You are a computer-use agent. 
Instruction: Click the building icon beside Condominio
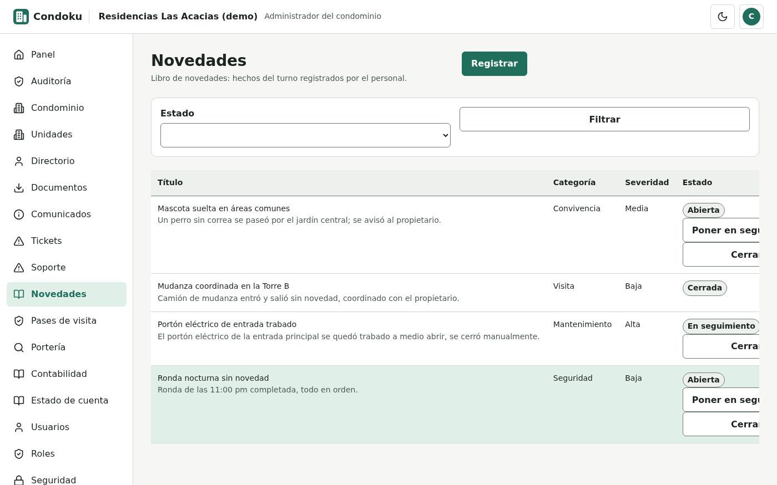point(19,108)
